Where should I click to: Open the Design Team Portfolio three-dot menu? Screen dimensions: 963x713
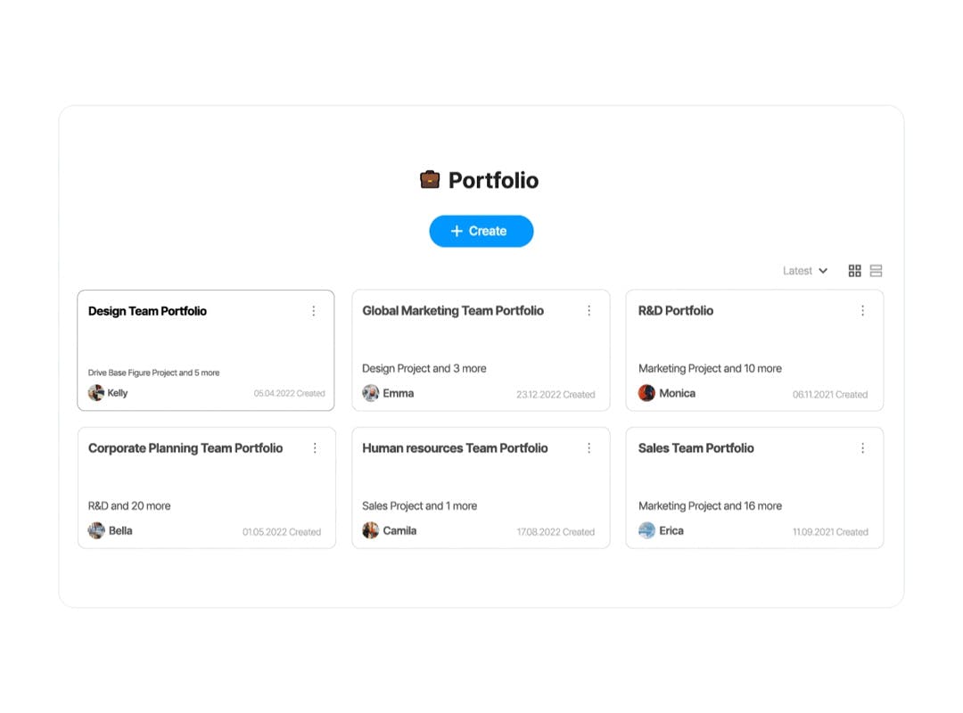[x=314, y=311]
